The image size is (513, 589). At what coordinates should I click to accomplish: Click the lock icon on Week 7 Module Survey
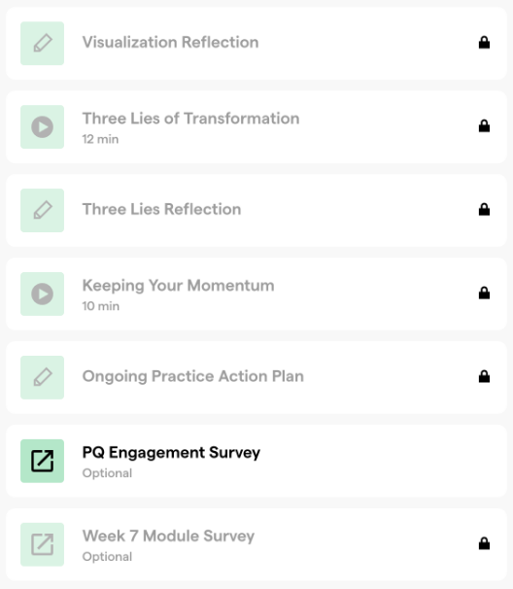coord(484,543)
